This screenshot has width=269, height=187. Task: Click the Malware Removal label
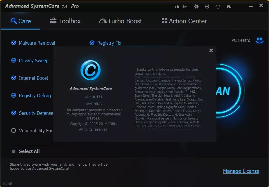[x=37, y=43]
